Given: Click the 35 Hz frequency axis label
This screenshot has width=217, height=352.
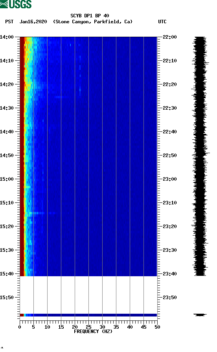Looking at the screenshot, I should 116,327.
